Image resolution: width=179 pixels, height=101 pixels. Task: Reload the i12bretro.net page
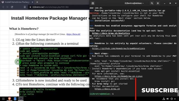click(x=12, y=7)
